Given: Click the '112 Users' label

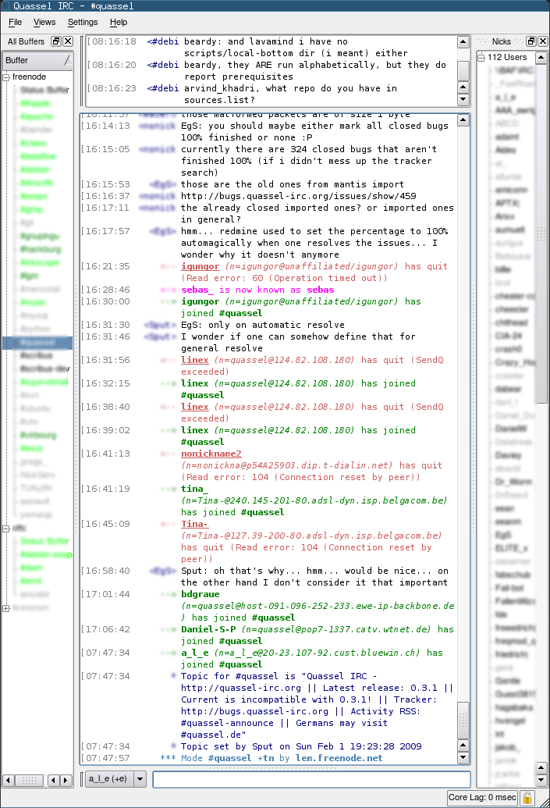Looking at the screenshot, I should (x=507, y=57).
